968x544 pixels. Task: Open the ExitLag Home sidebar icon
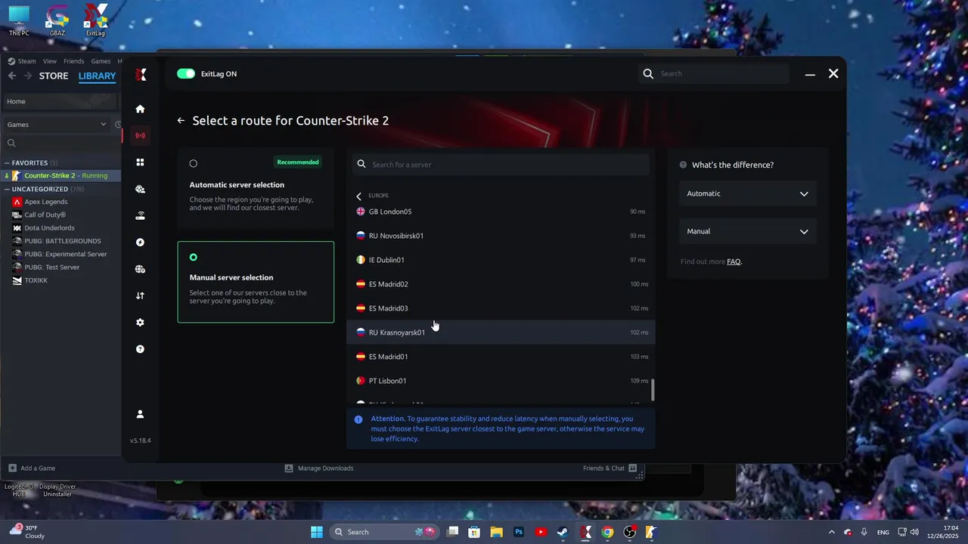140,109
